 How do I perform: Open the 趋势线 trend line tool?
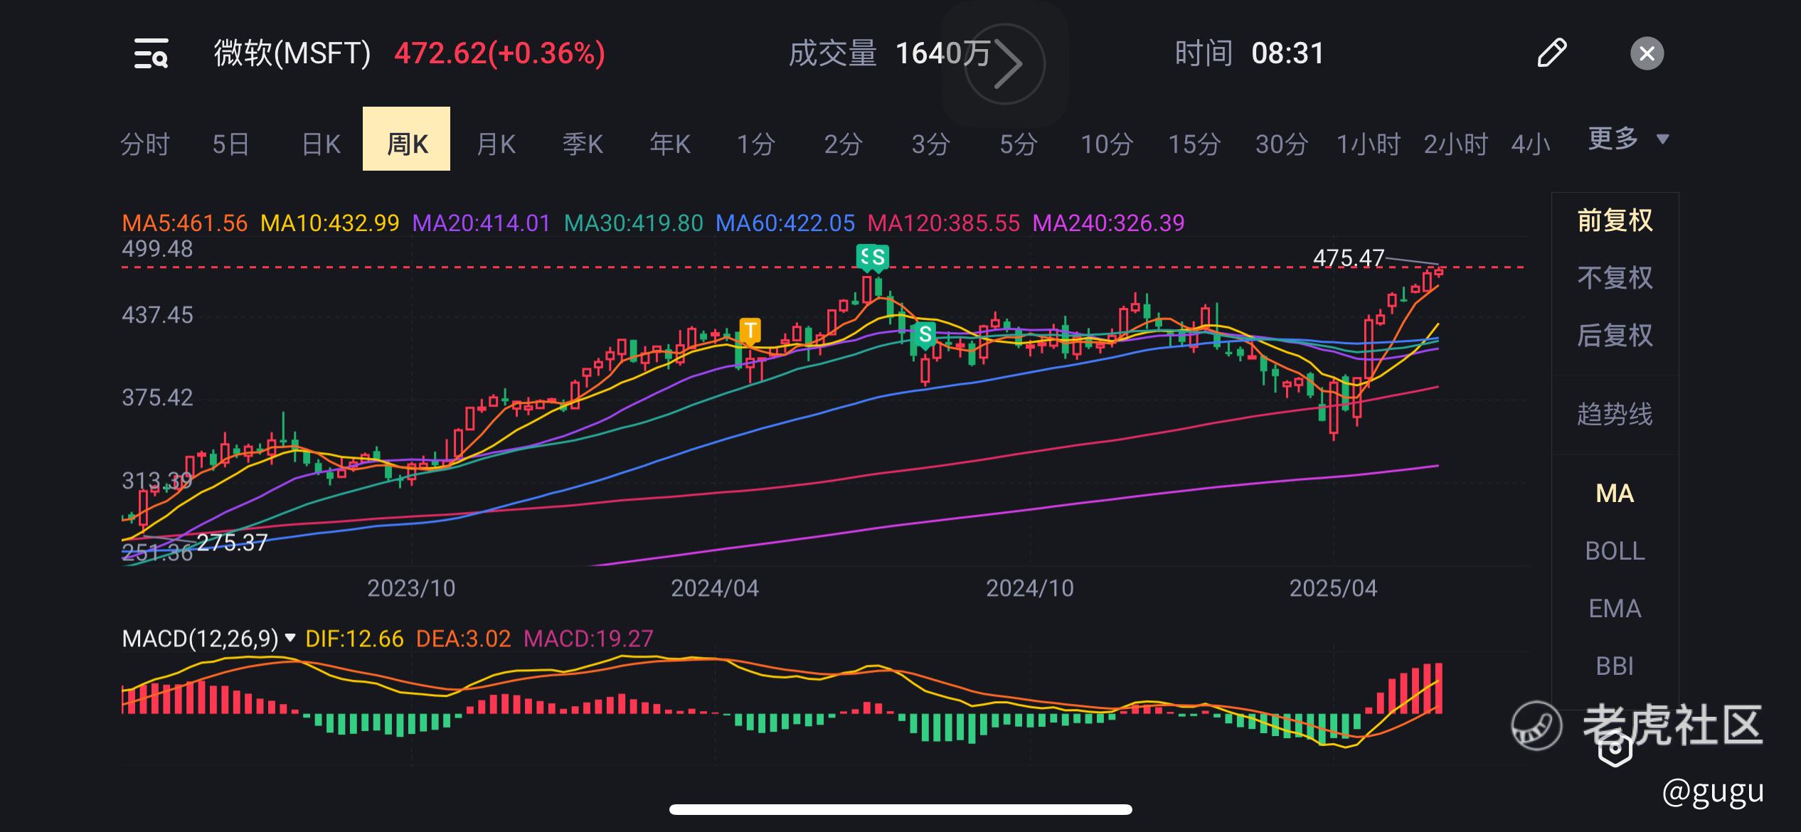click(1615, 414)
